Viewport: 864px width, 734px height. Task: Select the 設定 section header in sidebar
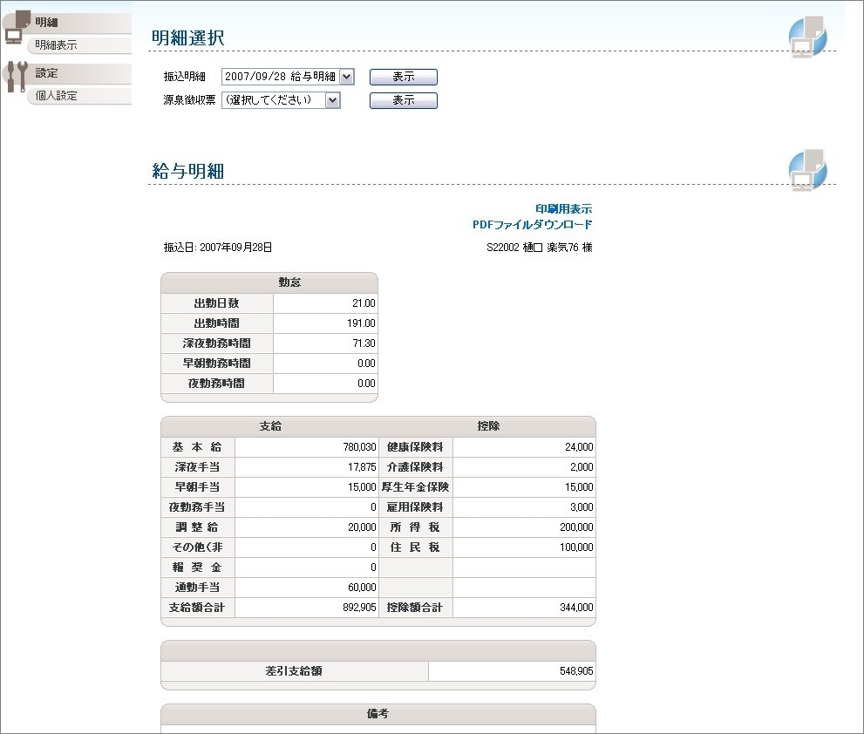(x=47, y=73)
